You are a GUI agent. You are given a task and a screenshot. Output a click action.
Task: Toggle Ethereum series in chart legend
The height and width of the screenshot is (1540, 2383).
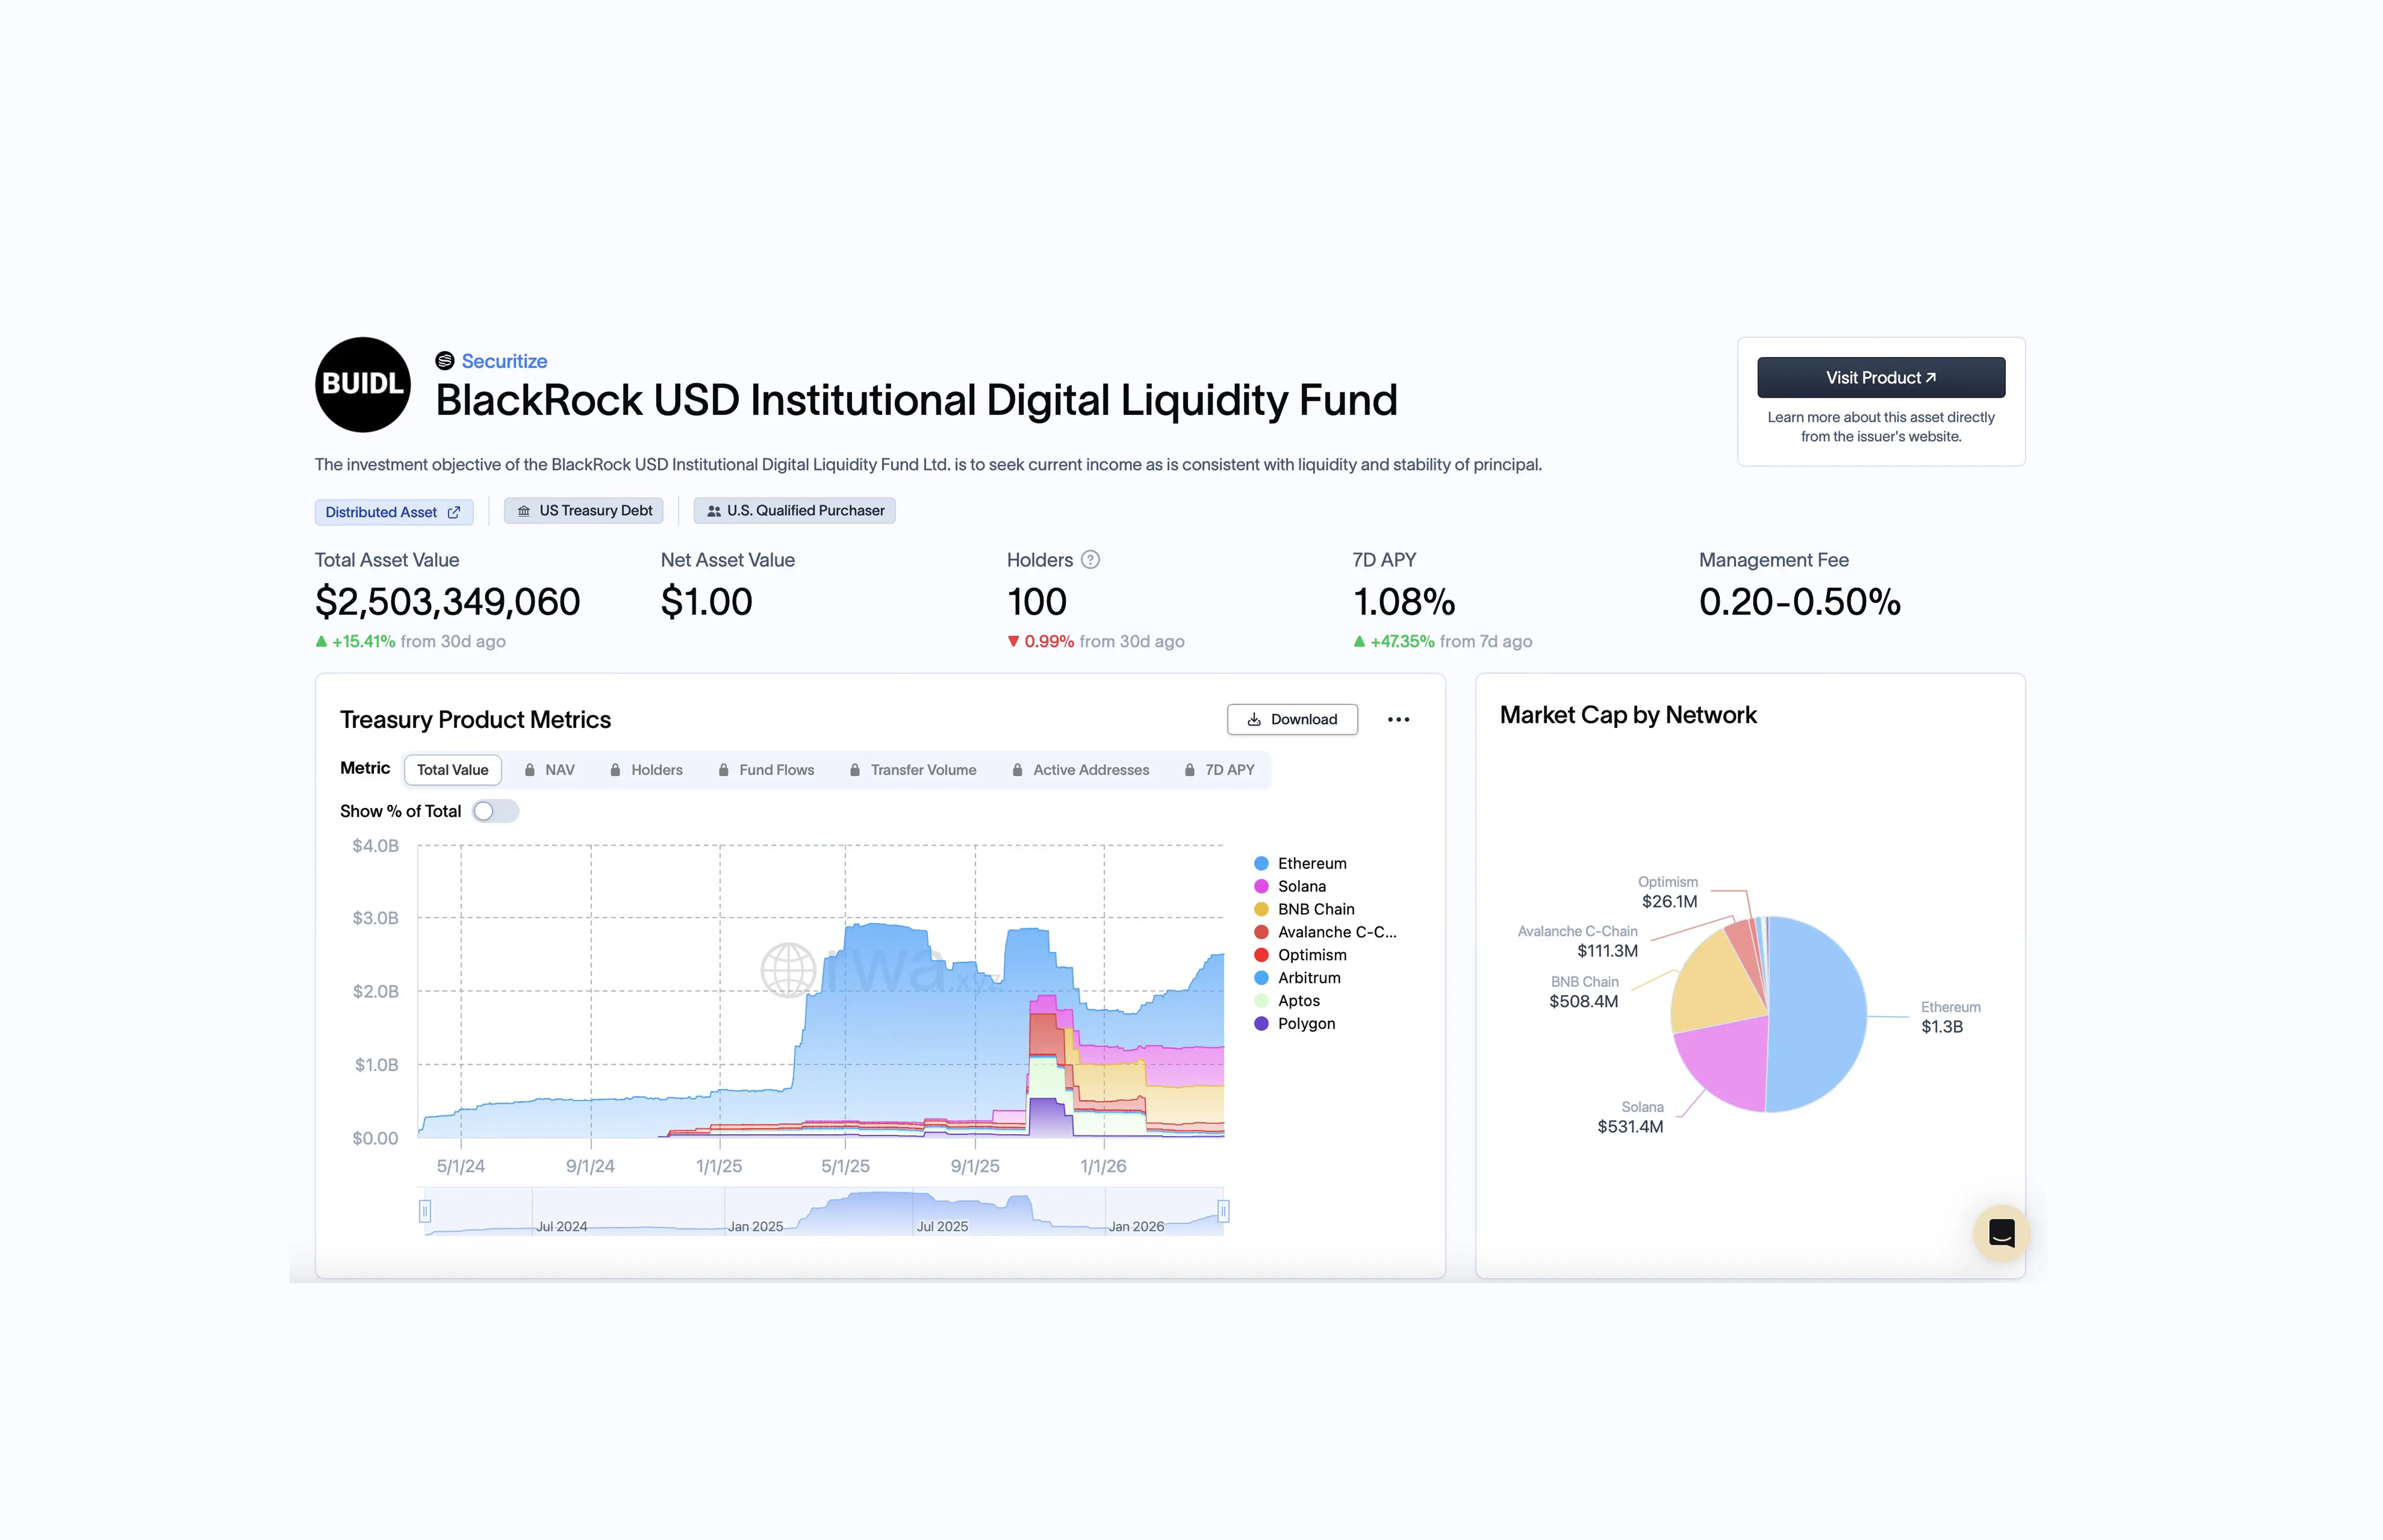coord(1301,863)
